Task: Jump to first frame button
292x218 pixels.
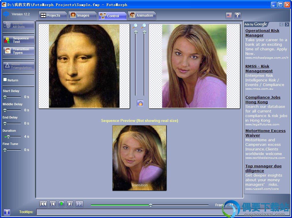Action: [43, 204]
